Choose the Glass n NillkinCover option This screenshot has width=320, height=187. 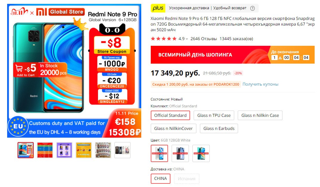173,128
